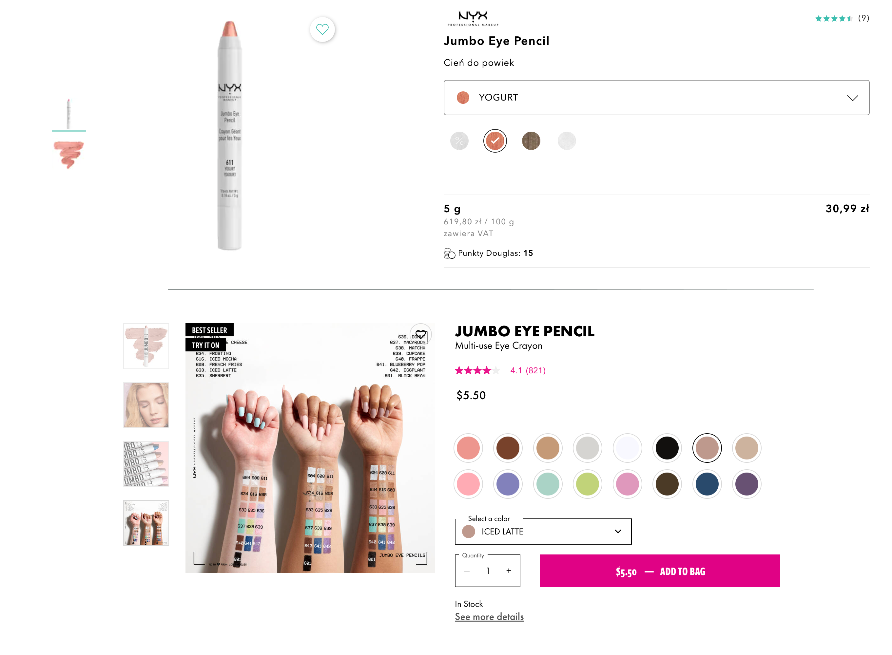Open the See more details link
Screen dimensions: 892x655
click(x=489, y=617)
